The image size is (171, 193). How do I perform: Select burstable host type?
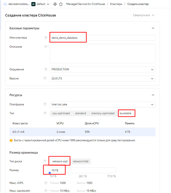tap(126, 113)
